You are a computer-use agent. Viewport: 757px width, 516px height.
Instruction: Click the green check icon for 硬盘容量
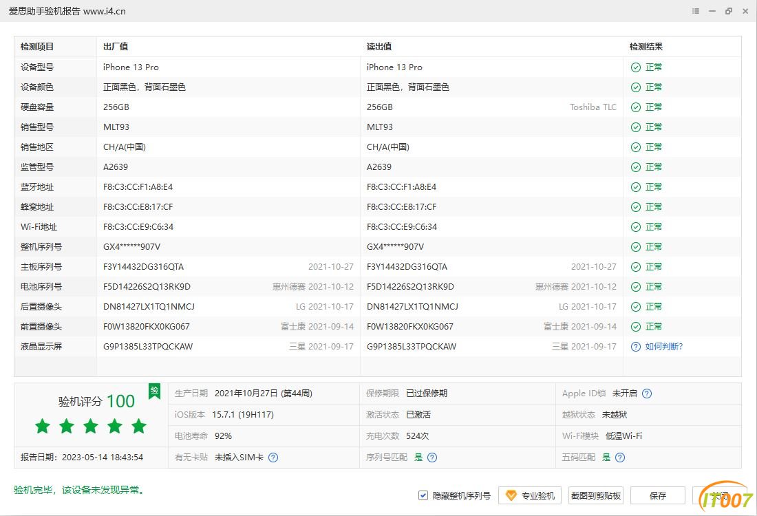pos(636,107)
